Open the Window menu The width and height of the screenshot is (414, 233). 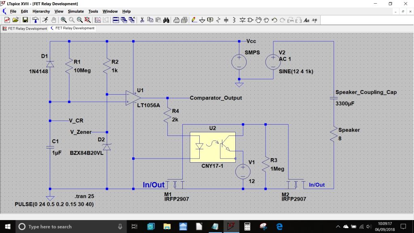pyautogui.click(x=110, y=11)
